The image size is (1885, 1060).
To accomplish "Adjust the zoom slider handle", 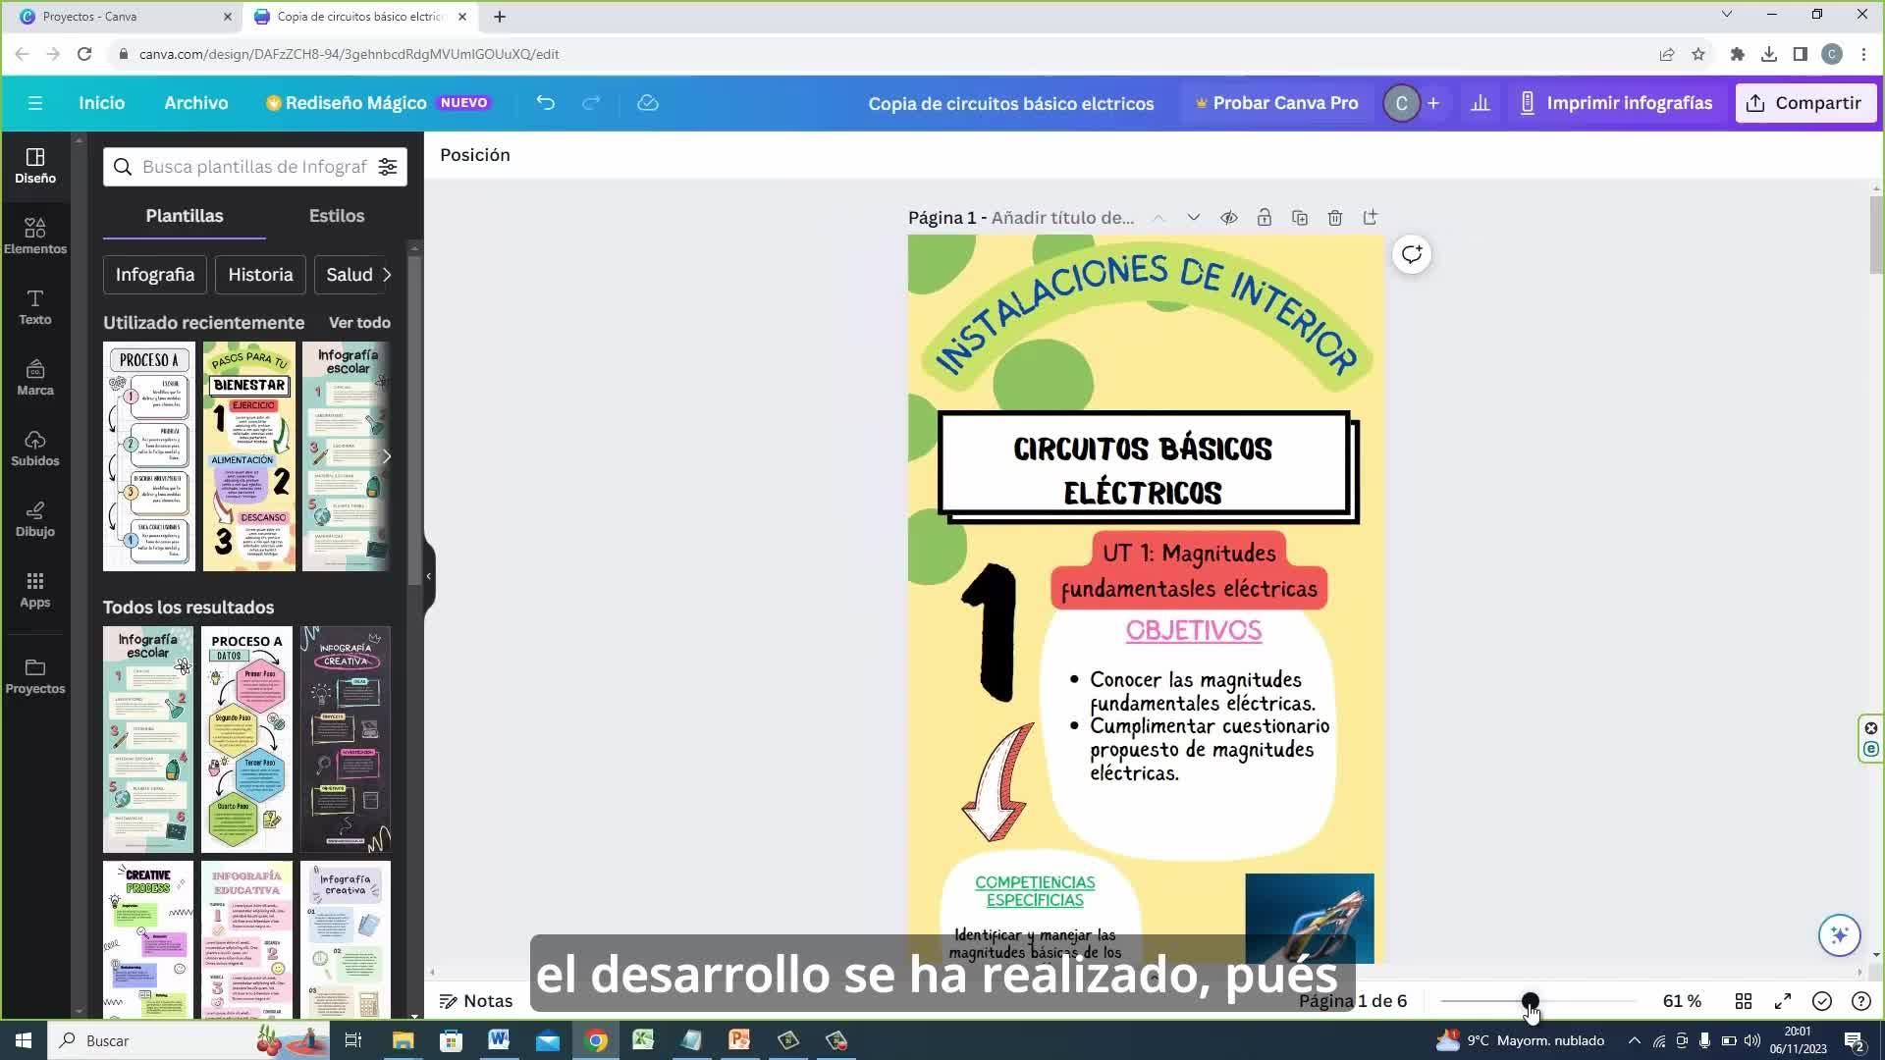I will pos(1530,1001).
